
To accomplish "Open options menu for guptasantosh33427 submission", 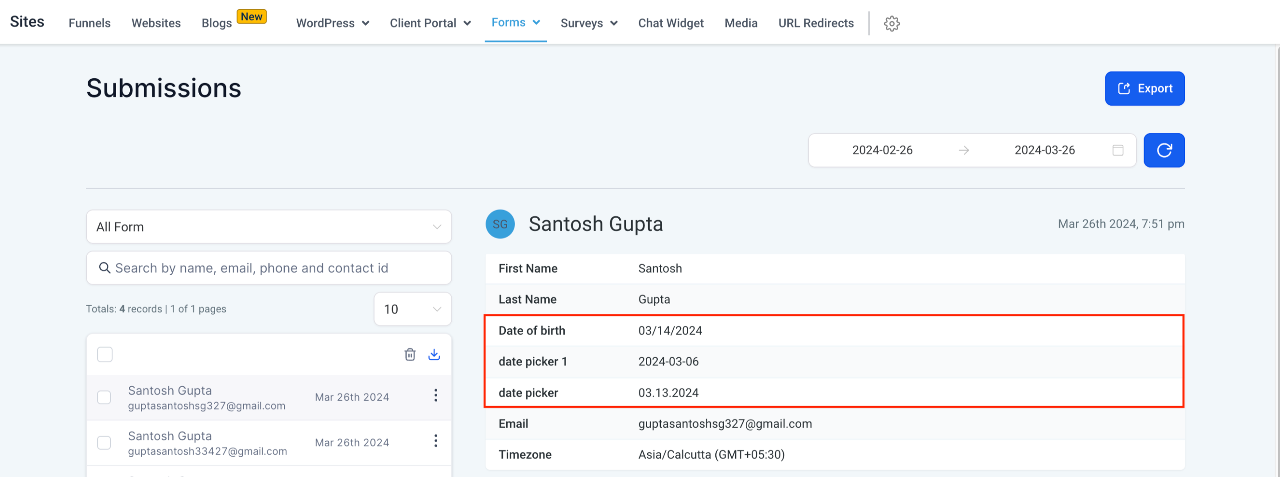I will tap(435, 441).
